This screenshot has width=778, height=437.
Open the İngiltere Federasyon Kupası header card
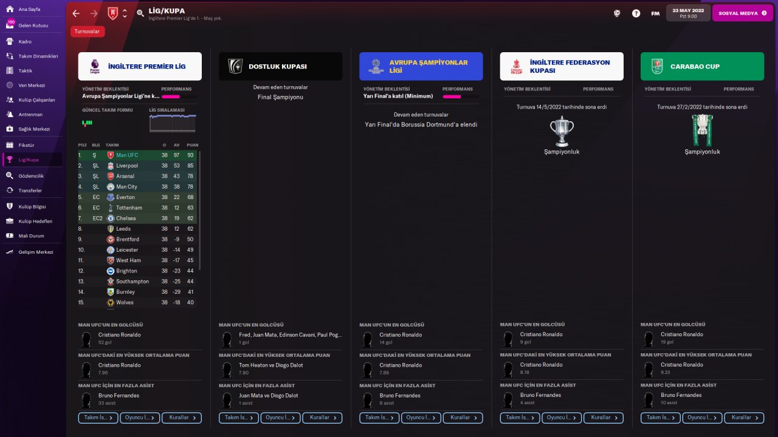[562, 66]
